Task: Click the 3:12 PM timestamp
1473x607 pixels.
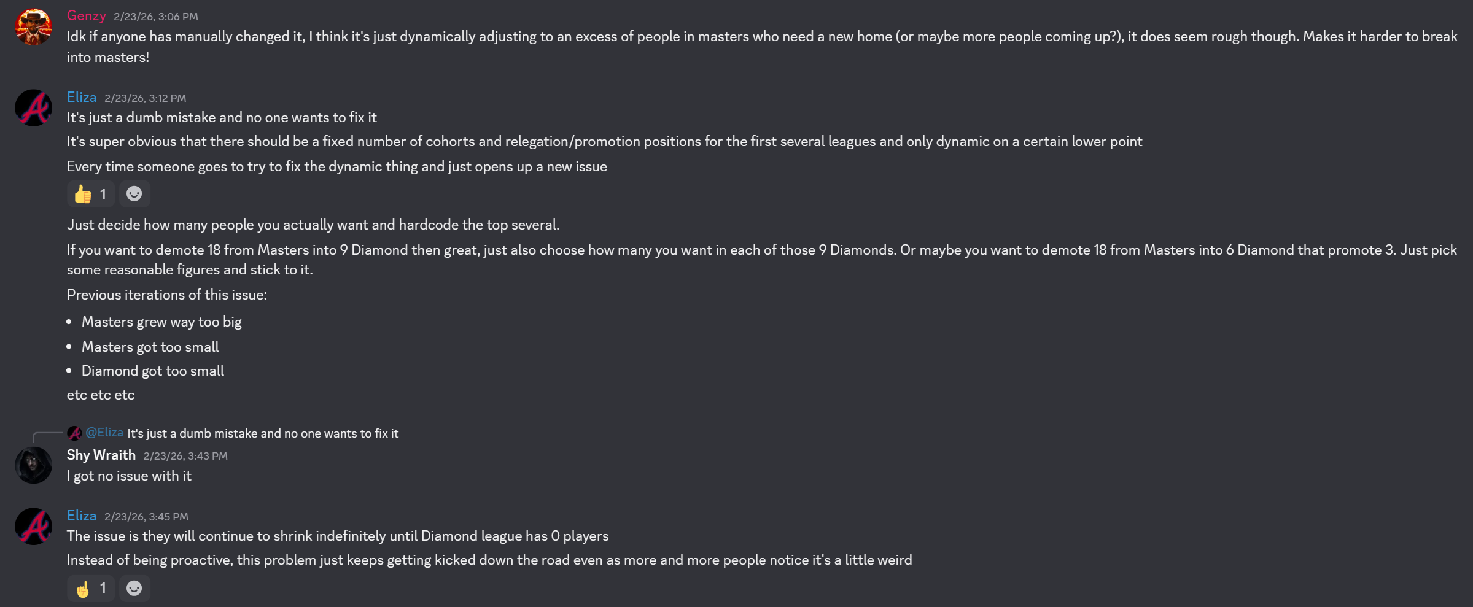Action: click(145, 98)
